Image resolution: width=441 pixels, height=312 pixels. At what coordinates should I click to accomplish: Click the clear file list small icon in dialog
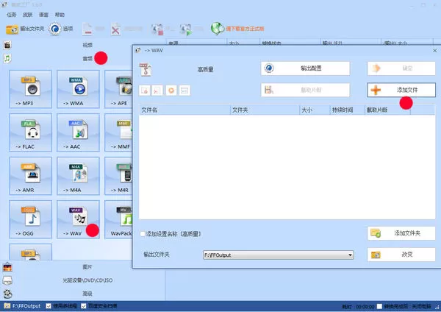pos(157,91)
